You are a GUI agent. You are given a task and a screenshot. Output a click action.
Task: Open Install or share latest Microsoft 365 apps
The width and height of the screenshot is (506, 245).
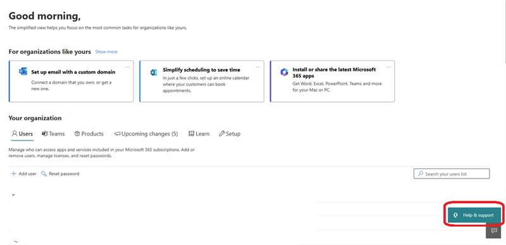(x=333, y=81)
